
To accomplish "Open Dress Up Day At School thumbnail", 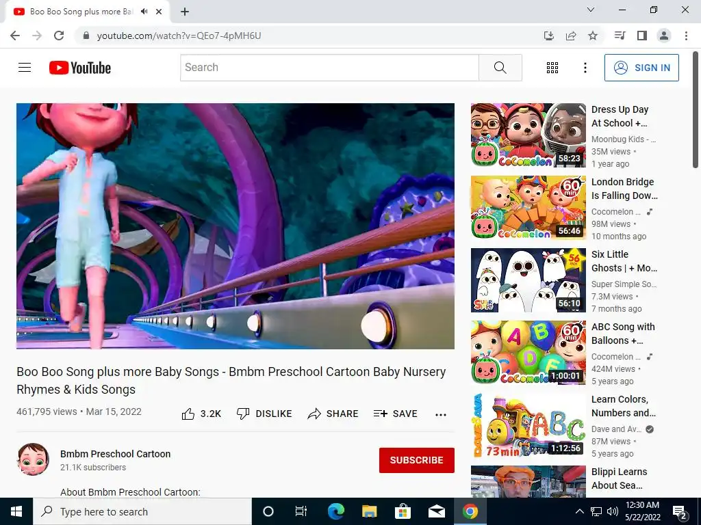I will tap(528, 135).
